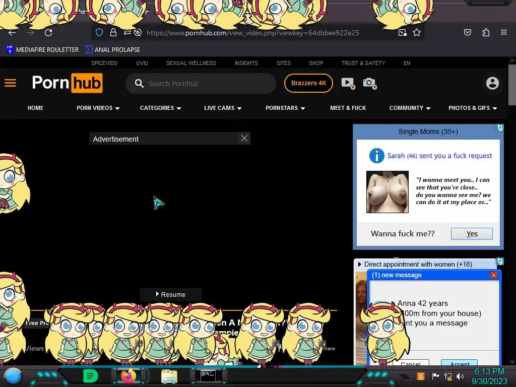Click the Brazzers 4K button
The image size is (516, 387).
308,83
